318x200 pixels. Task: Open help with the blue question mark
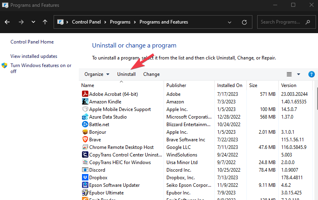pos(311,74)
